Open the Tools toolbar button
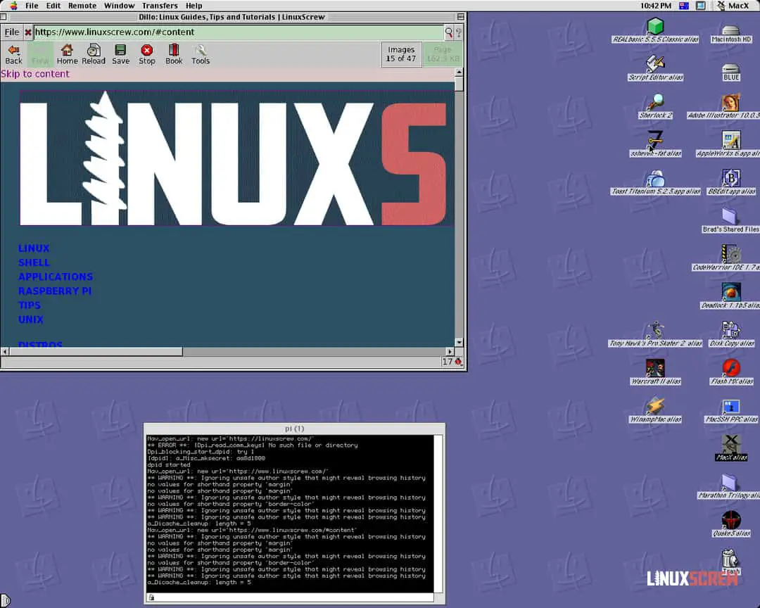This screenshot has height=608, width=760. pyautogui.click(x=200, y=54)
